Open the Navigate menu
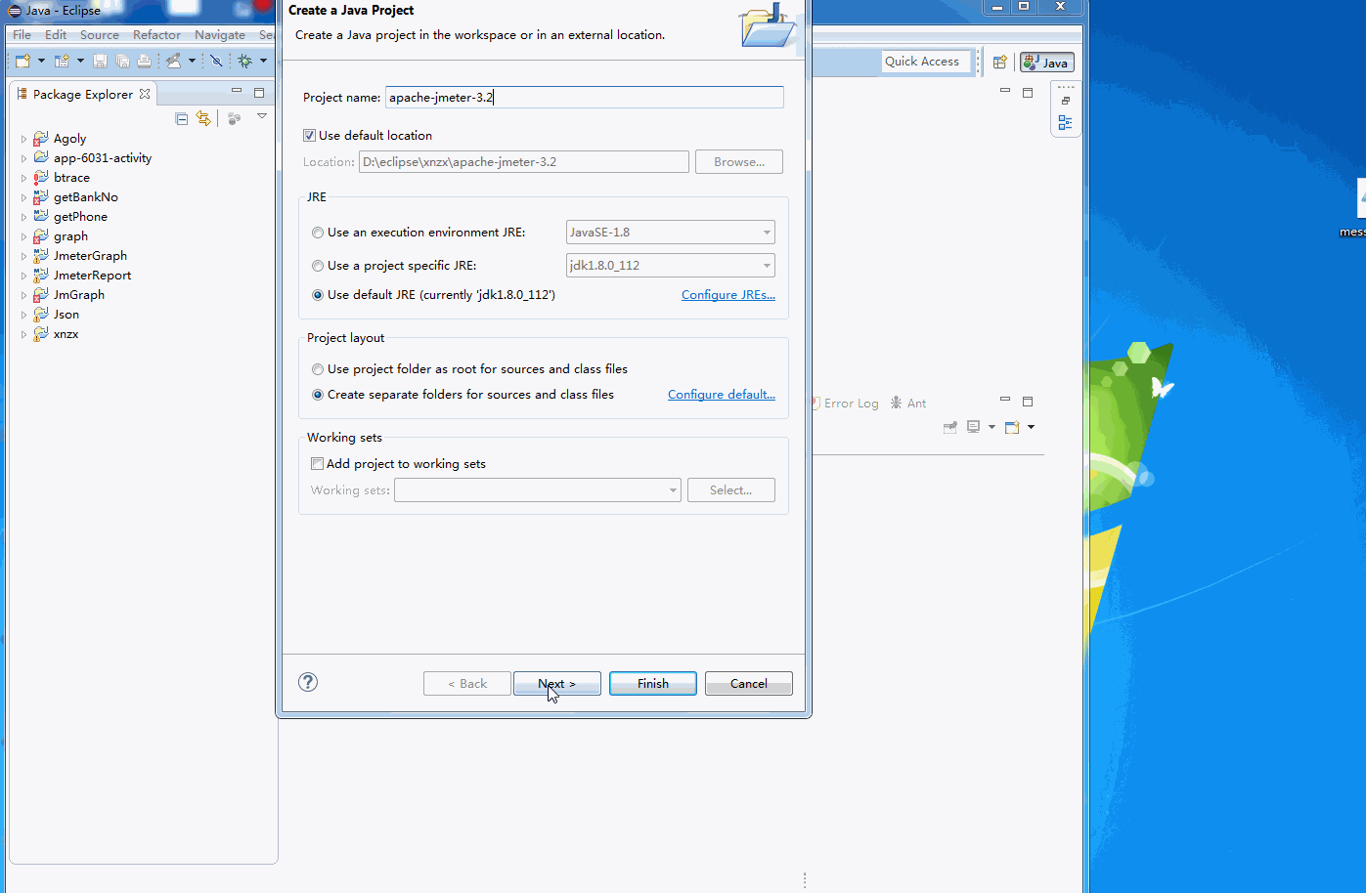 220,34
